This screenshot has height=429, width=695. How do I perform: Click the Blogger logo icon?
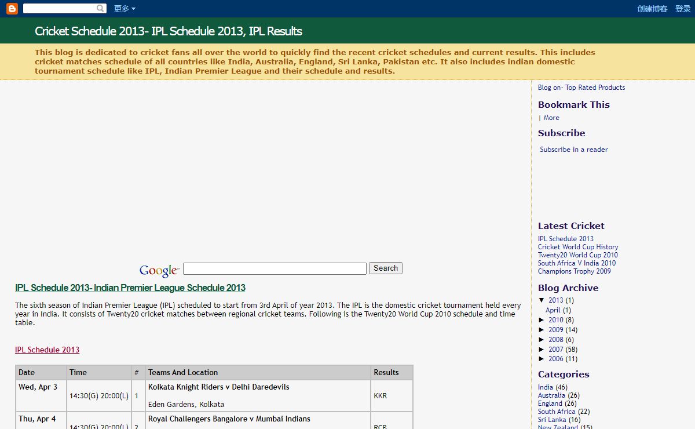[12, 9]
